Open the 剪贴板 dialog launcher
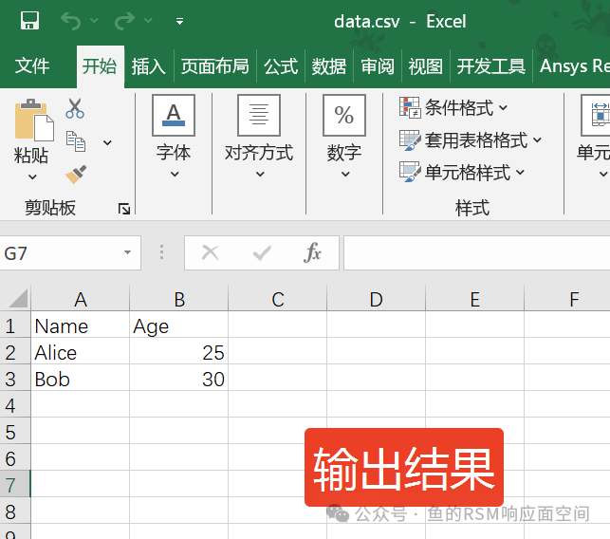This screenshot has height=539, width=610. (x=124, y=209)
